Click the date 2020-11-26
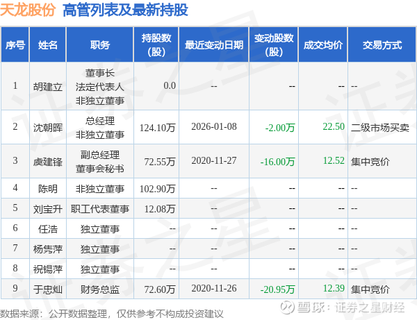Viewport: 417px width, 320px height. tap(214, 288)
